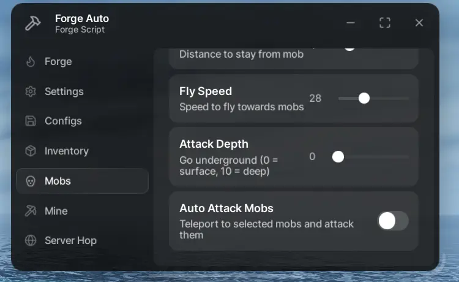Click the Mine pickaxe icon
The width and height of the screenshot is (459, 282).
point(31,211)
